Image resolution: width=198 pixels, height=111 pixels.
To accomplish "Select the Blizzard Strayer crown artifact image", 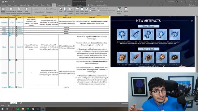I will (174, 34).
